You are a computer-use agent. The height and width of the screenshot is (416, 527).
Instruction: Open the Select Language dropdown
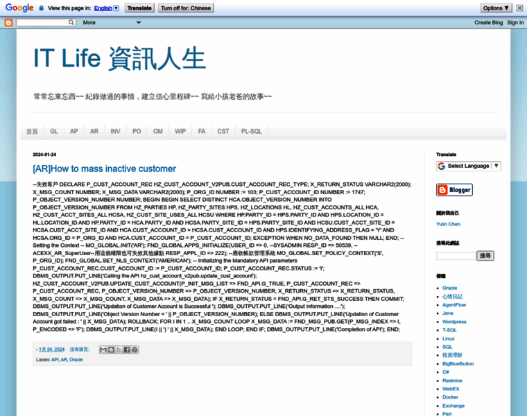(469, 166)
